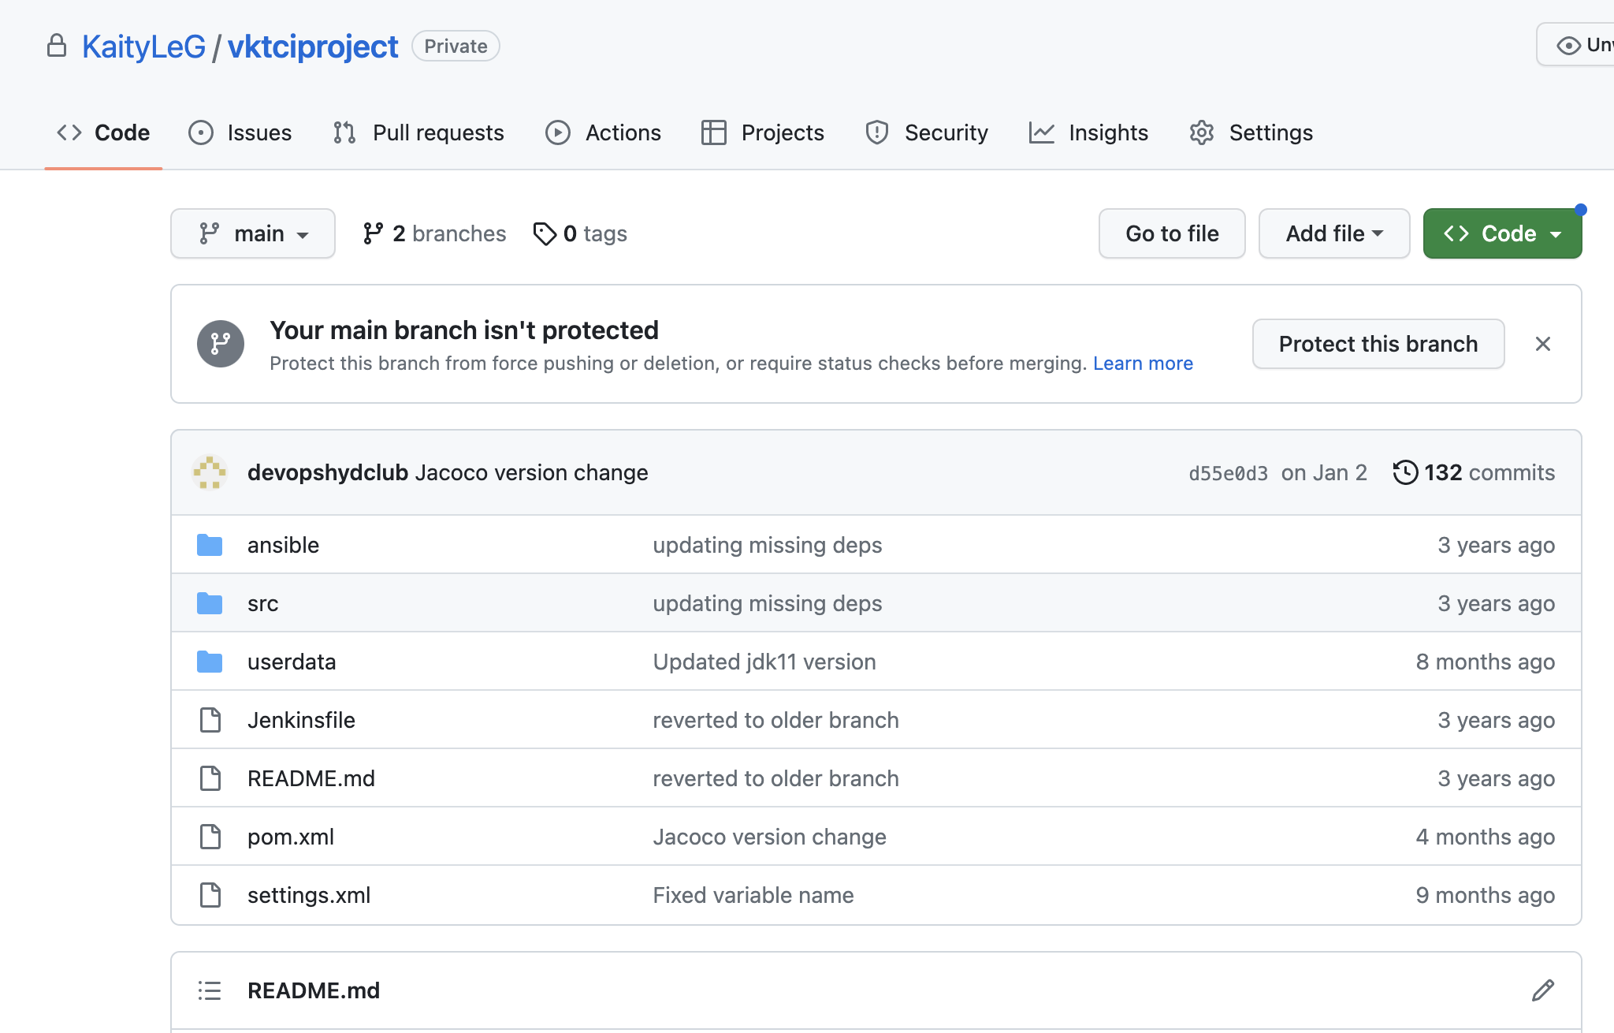Click the devopshydclub avatar image
The image size is (1614, 1033).
[210, 472]
